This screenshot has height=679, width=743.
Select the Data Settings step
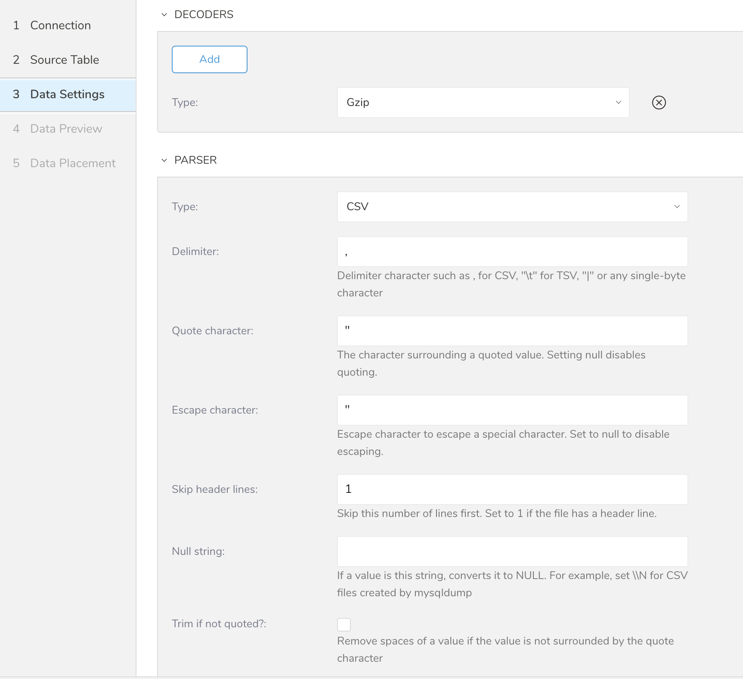[67, 94]
